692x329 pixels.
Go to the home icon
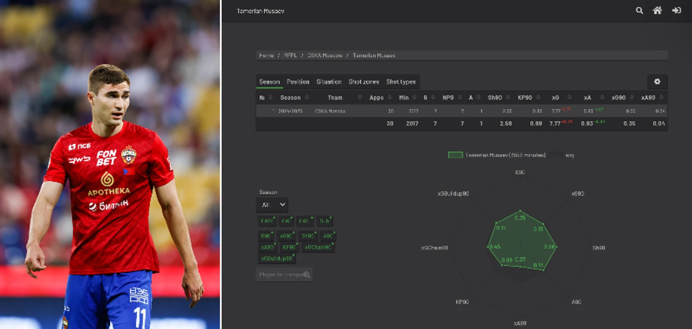coord(657,10)
